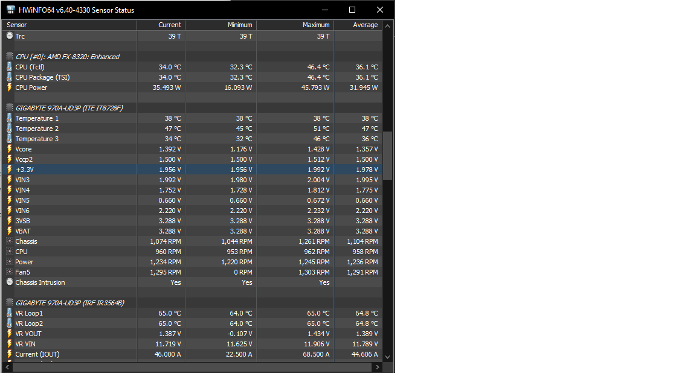This screenshot has width=696, height=391.
Task: Click the Current column header
Action: tap(161, 25)
